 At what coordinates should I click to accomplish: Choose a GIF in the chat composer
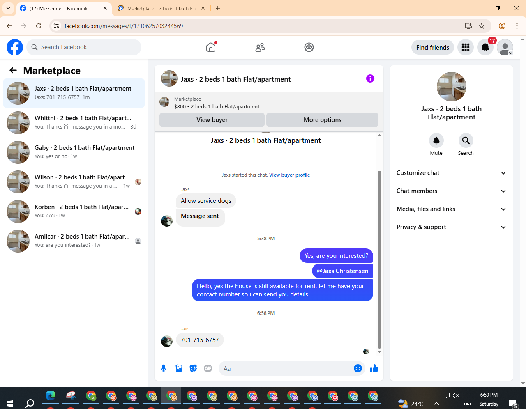click(x=208, y=368)
